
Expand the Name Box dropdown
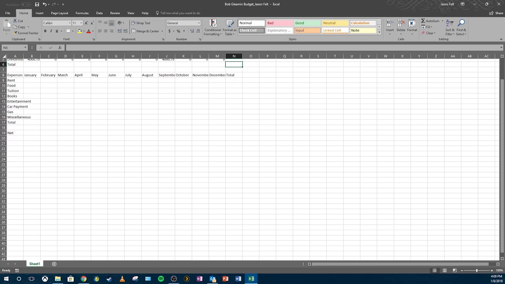coord(25,48)
